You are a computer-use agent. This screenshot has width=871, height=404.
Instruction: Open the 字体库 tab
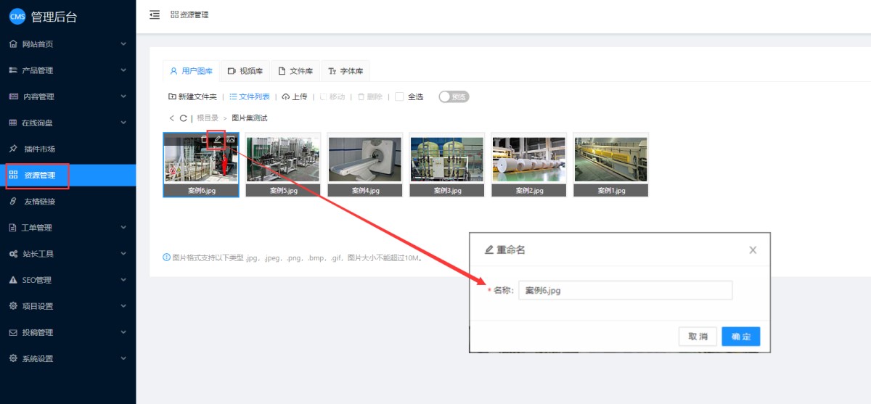click(345, 71)
